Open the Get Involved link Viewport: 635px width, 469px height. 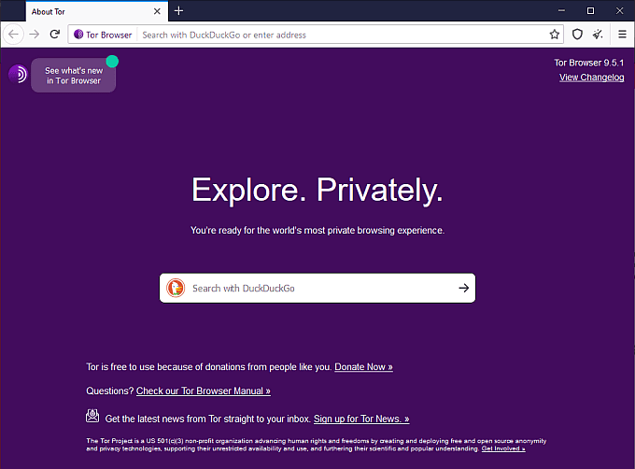[503, 448]
